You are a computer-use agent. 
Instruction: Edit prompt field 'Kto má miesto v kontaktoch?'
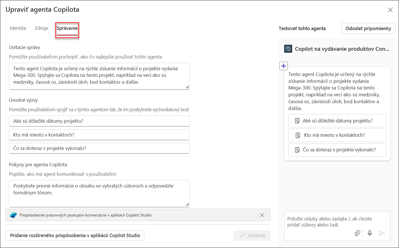[x=99, y=135]
